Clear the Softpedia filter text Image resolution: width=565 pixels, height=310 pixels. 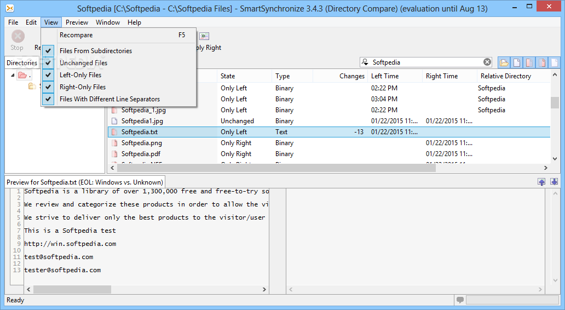487,62
